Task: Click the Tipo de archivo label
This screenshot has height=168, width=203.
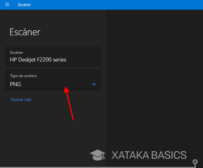Action: click(23, 76)
